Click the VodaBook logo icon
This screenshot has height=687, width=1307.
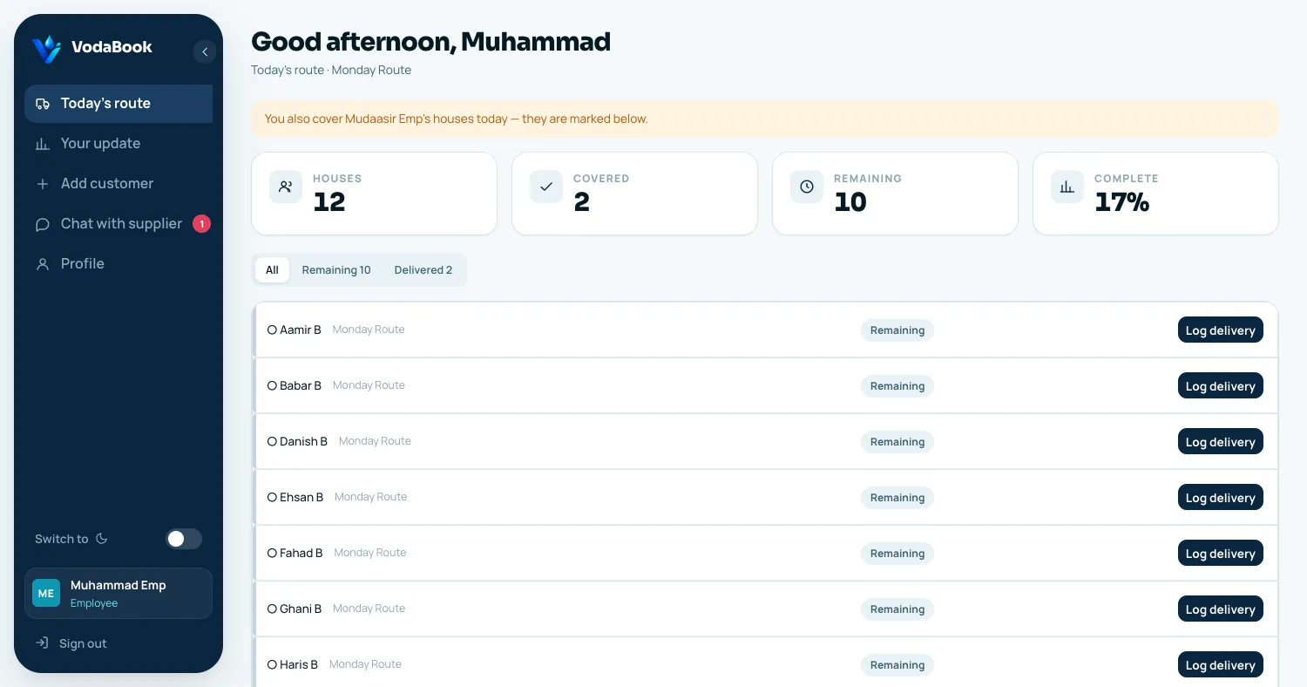[x=46, y=49]
